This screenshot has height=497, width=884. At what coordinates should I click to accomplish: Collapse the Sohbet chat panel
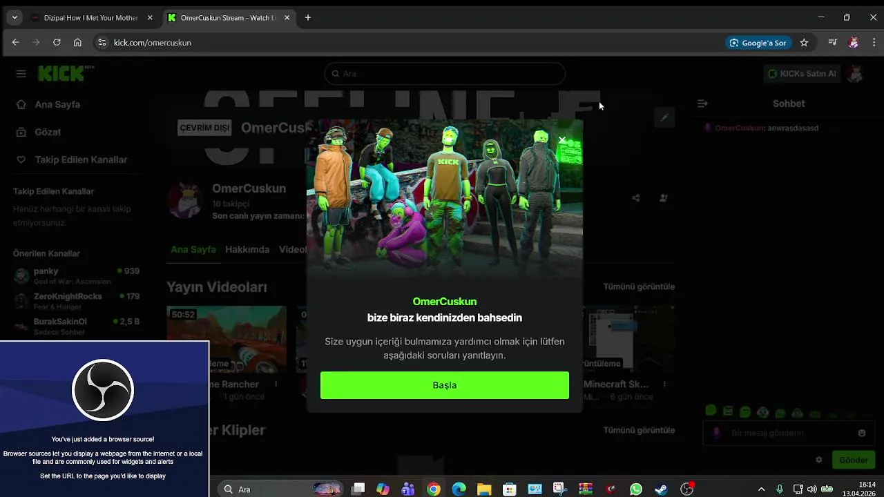702,104
